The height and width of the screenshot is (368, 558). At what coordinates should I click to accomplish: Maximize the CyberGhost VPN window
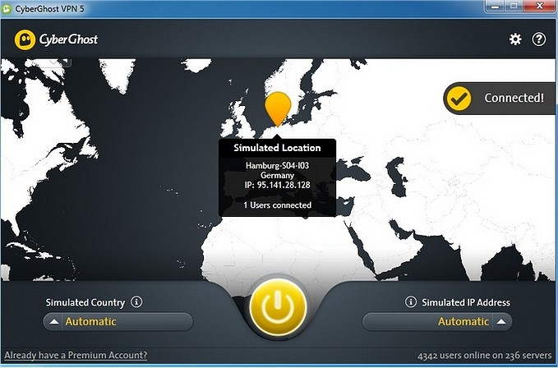pyautogui.click(x=514, y=6)
